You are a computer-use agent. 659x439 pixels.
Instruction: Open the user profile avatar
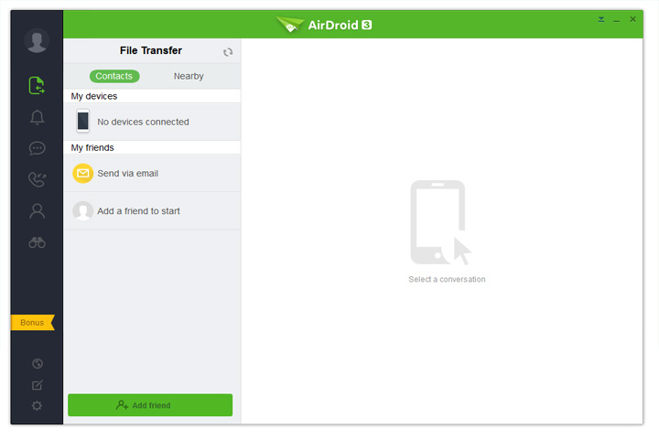pos(37,41)
